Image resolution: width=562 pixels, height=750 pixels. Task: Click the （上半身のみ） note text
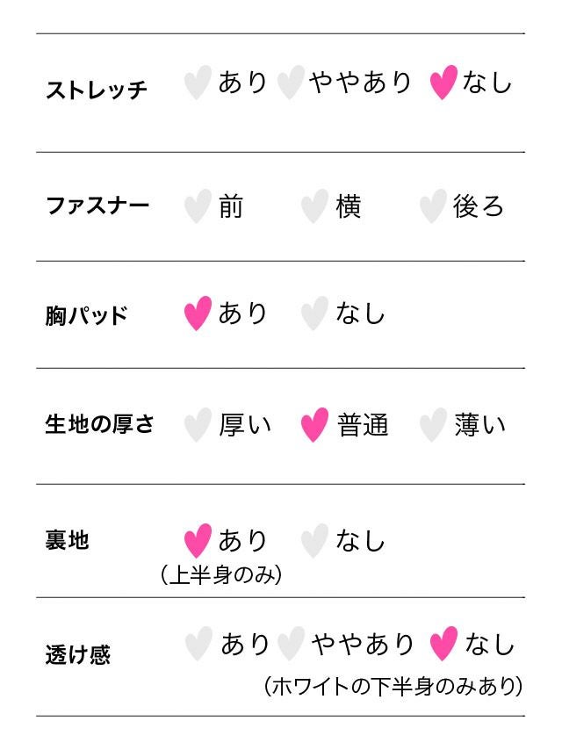tap(220, 576)
